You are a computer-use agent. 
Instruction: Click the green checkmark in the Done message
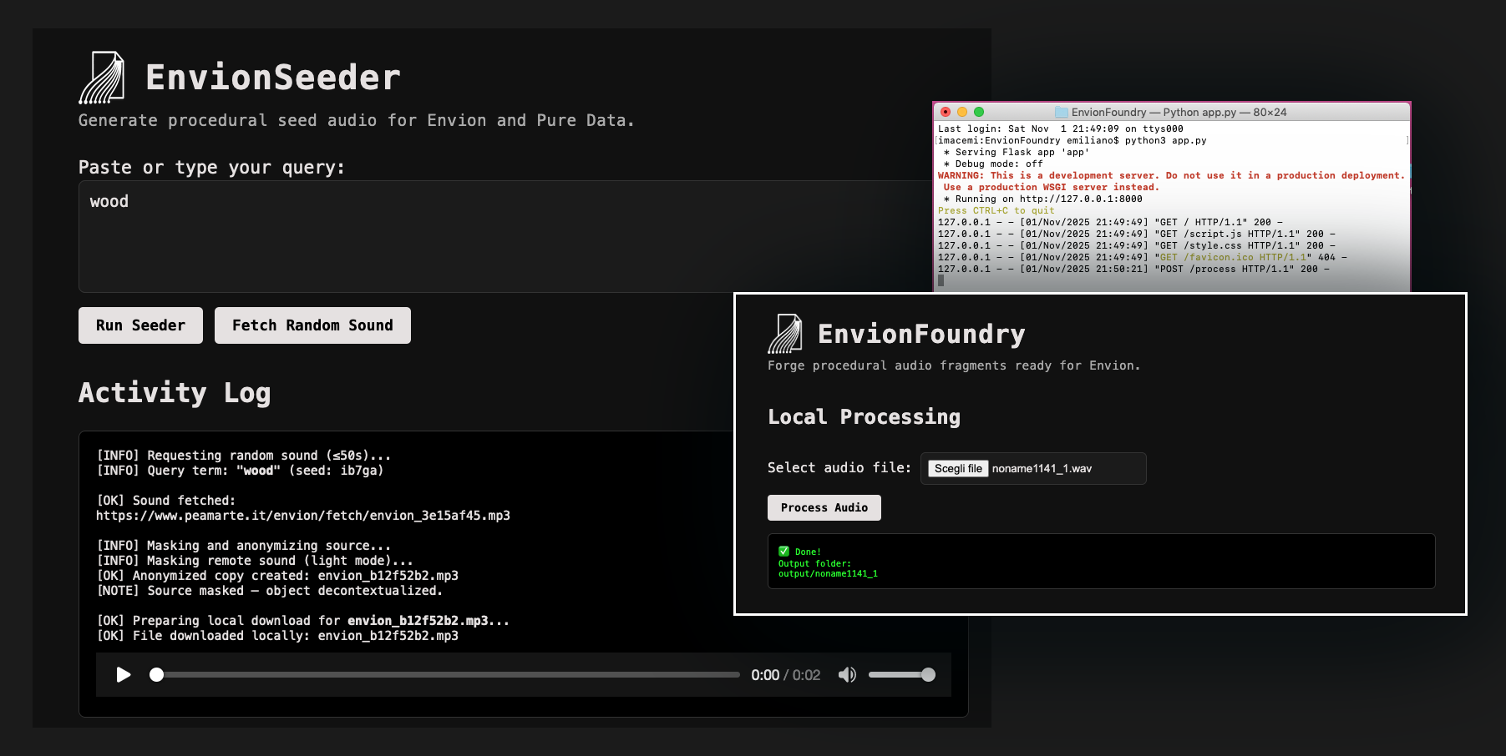[x=783, y=551]
